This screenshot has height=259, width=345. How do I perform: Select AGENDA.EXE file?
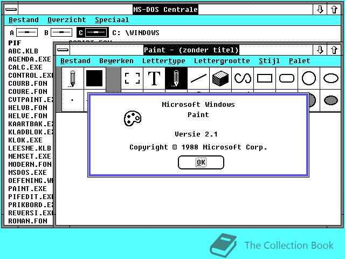click(x=30, y=59)
